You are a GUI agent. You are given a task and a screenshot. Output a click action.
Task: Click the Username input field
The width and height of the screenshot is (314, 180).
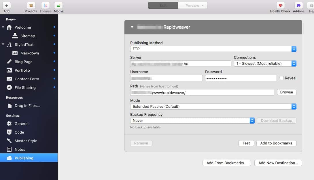[x=167, y=78]
